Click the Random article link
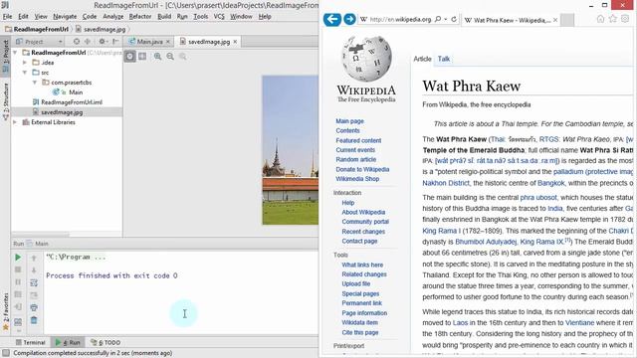Screen dimensions: 637x358 [356, 159]
